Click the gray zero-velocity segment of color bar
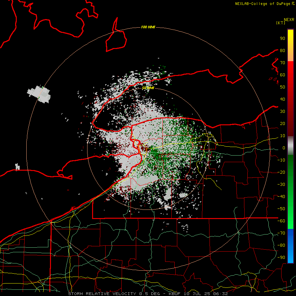Viewport: 296px width, 296px height. [290, 146]
